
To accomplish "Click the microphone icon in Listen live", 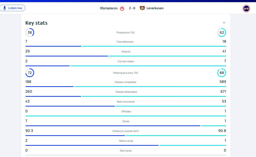I will point(5,8).
